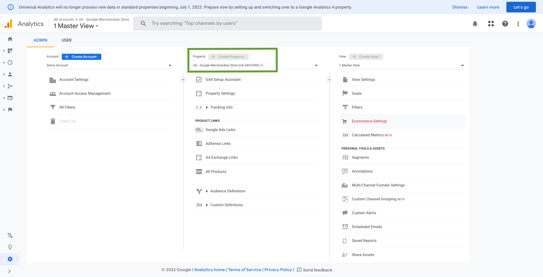543x277 pixels.
Task: Open Property Settings
Action: (x=220, y=94)
